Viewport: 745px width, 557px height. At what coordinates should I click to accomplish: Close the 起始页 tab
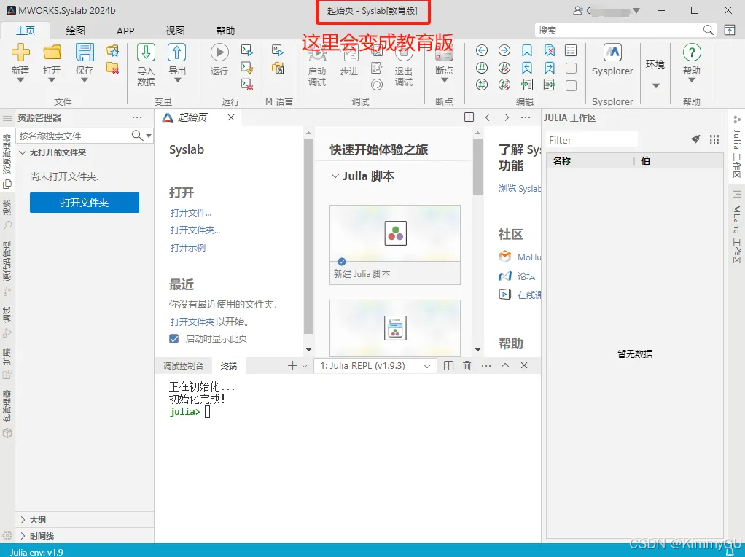[231, 117]
